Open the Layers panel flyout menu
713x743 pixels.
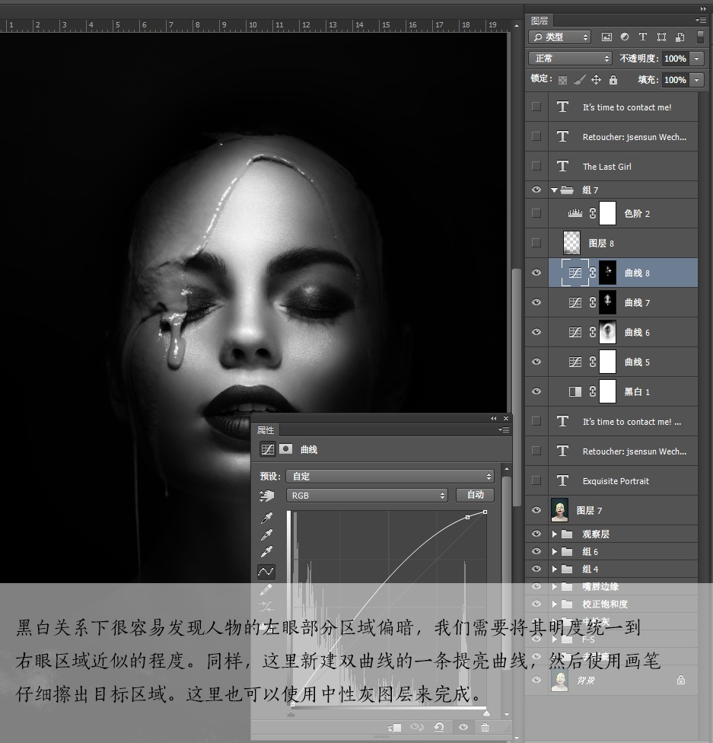pyautogui.click(x=701, y=21)
